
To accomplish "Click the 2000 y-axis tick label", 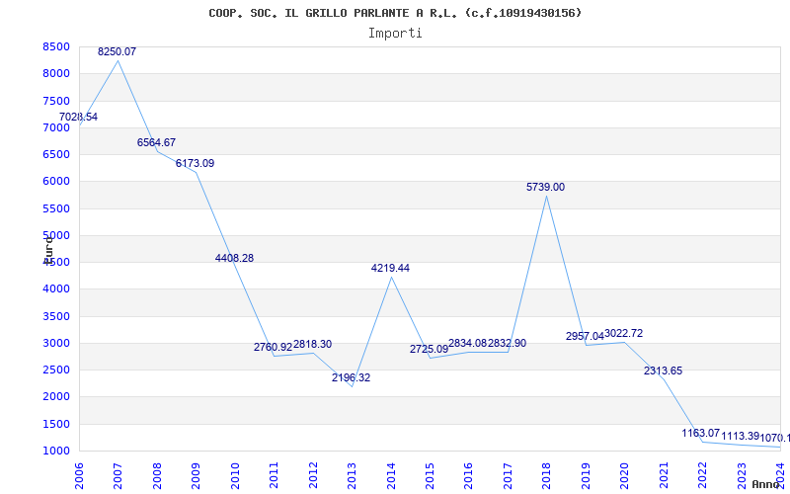I will pos(56,397).
